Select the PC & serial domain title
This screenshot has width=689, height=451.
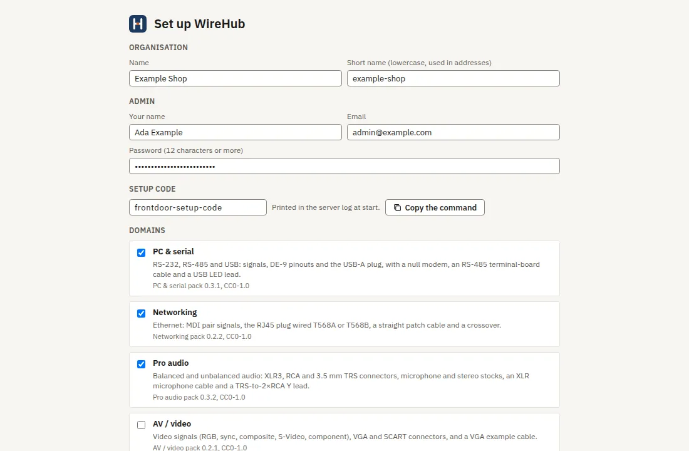pyautogui.click(x=173, y=251)
